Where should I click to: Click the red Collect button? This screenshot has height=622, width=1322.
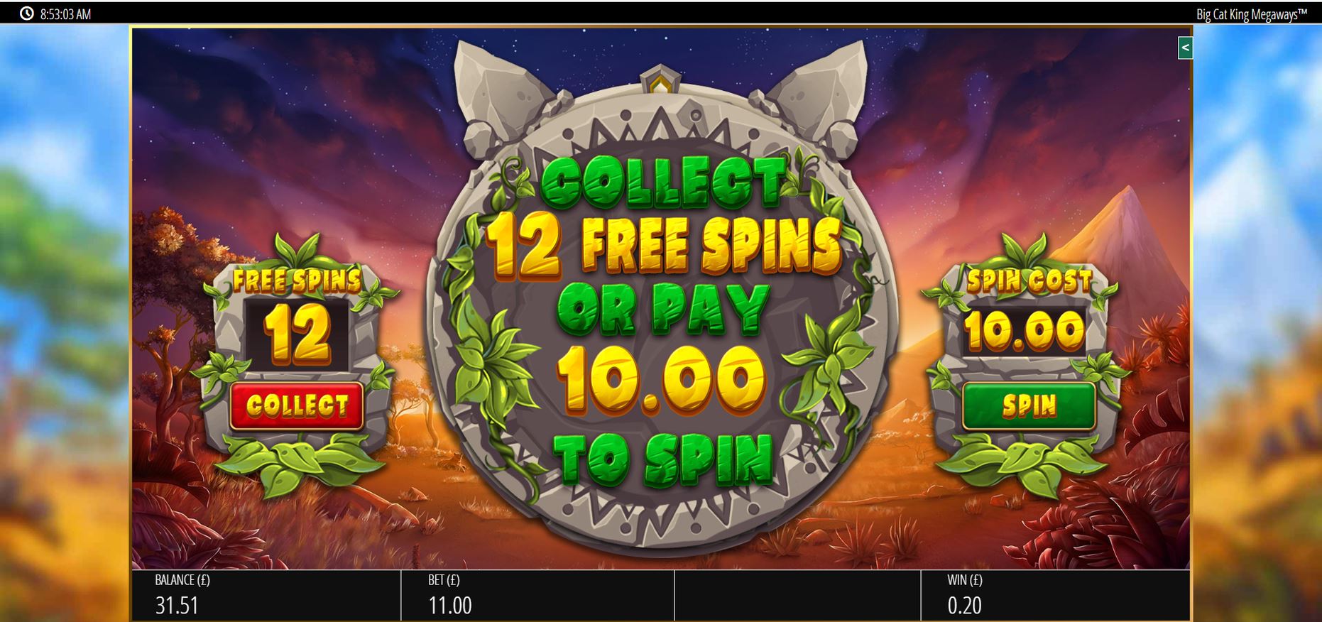pos(297,405)
